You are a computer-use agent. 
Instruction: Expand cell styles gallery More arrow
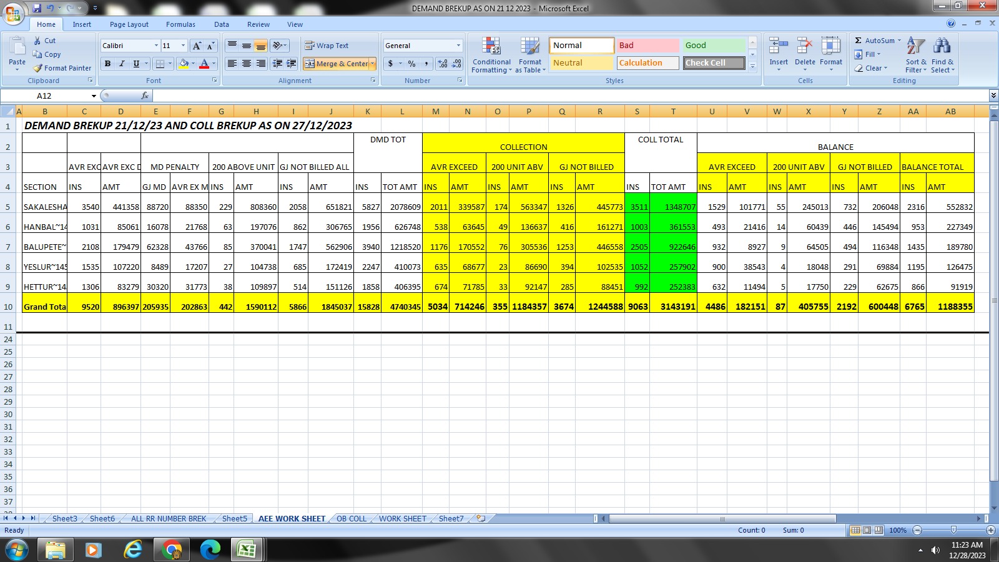pos(753,66)
